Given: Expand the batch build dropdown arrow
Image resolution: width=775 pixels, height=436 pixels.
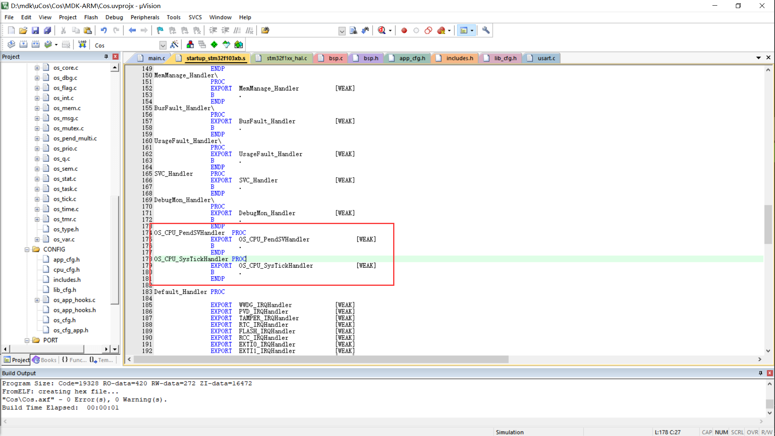Looking at the screenshot, I should coord(56,45).
